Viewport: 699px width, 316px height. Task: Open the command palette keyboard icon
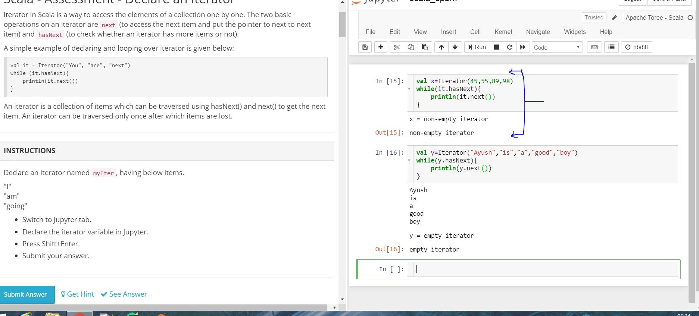pyautogui.click(x=595, y=47)
